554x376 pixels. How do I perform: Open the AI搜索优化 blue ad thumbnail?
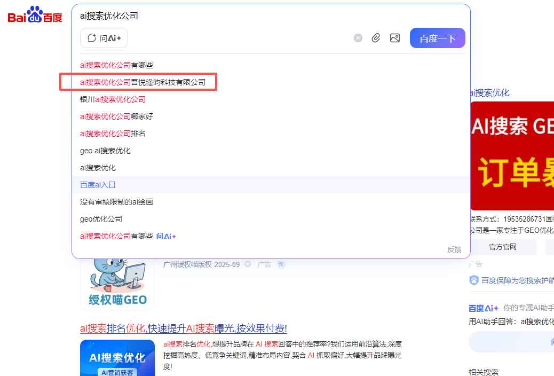click(x=117, y=358)
